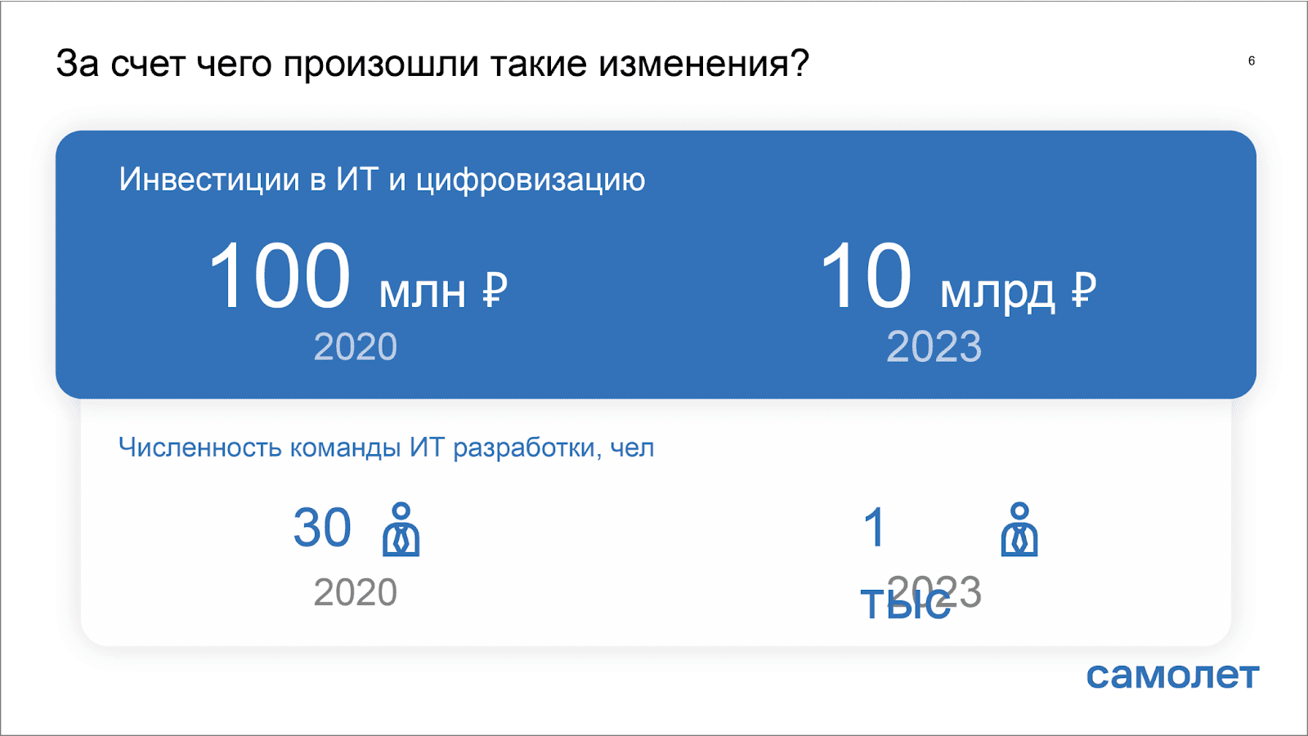Click the млрд unit label
Image resolution: width=1308 pixels, height=736 pixels.
pyautogui.click(x=997, y=292)
